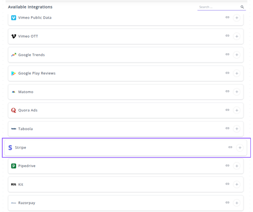
Task: Click the Quora Ads logo
Action: [13, 110]
